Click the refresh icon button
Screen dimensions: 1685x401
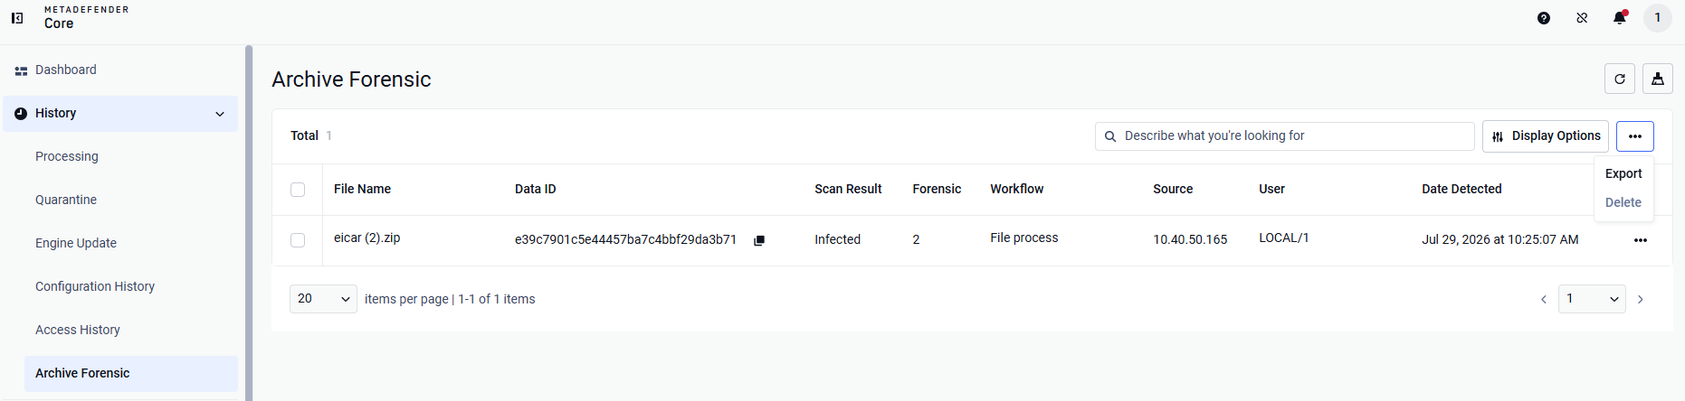pyautogui.click(x=1620, y=79)
